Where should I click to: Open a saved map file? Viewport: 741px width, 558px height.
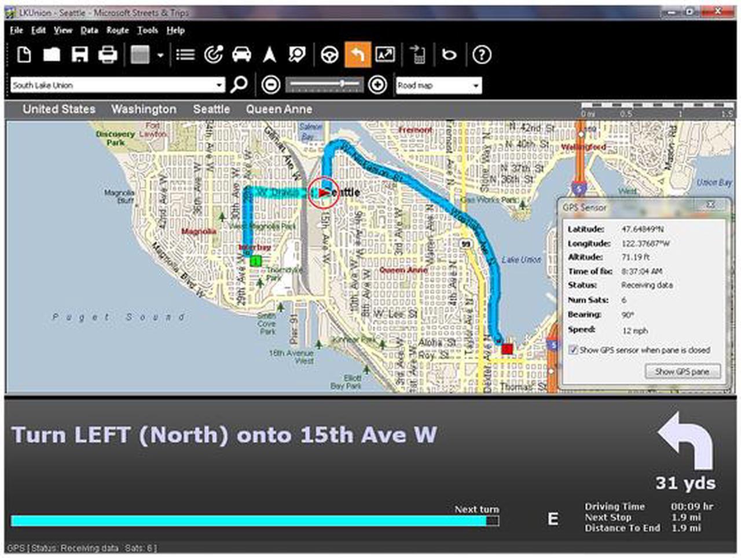52,54
